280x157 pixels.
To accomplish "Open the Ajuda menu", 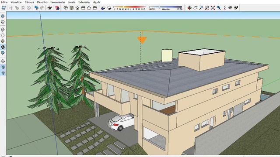I will (97, 2).
